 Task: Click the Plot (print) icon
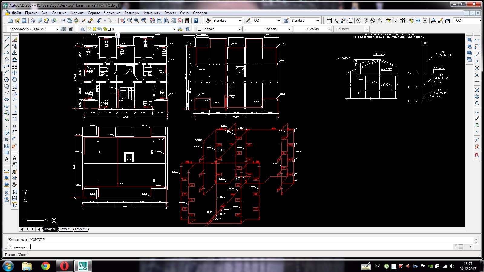point(33,21)
